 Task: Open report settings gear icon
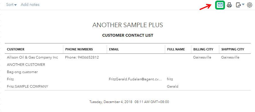(249, 5)
